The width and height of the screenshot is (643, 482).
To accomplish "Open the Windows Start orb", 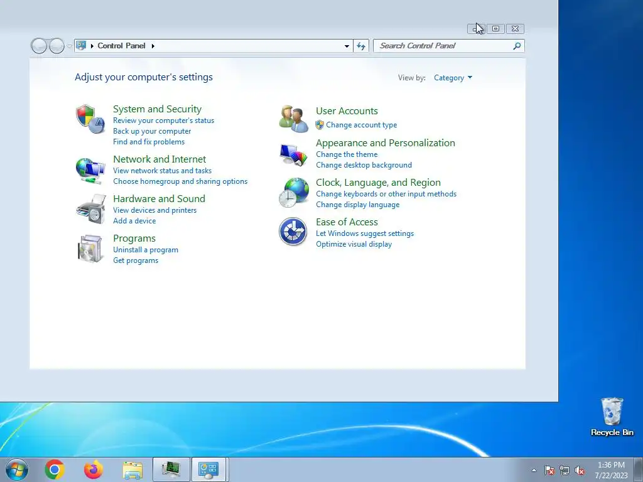I will (16, 469).
